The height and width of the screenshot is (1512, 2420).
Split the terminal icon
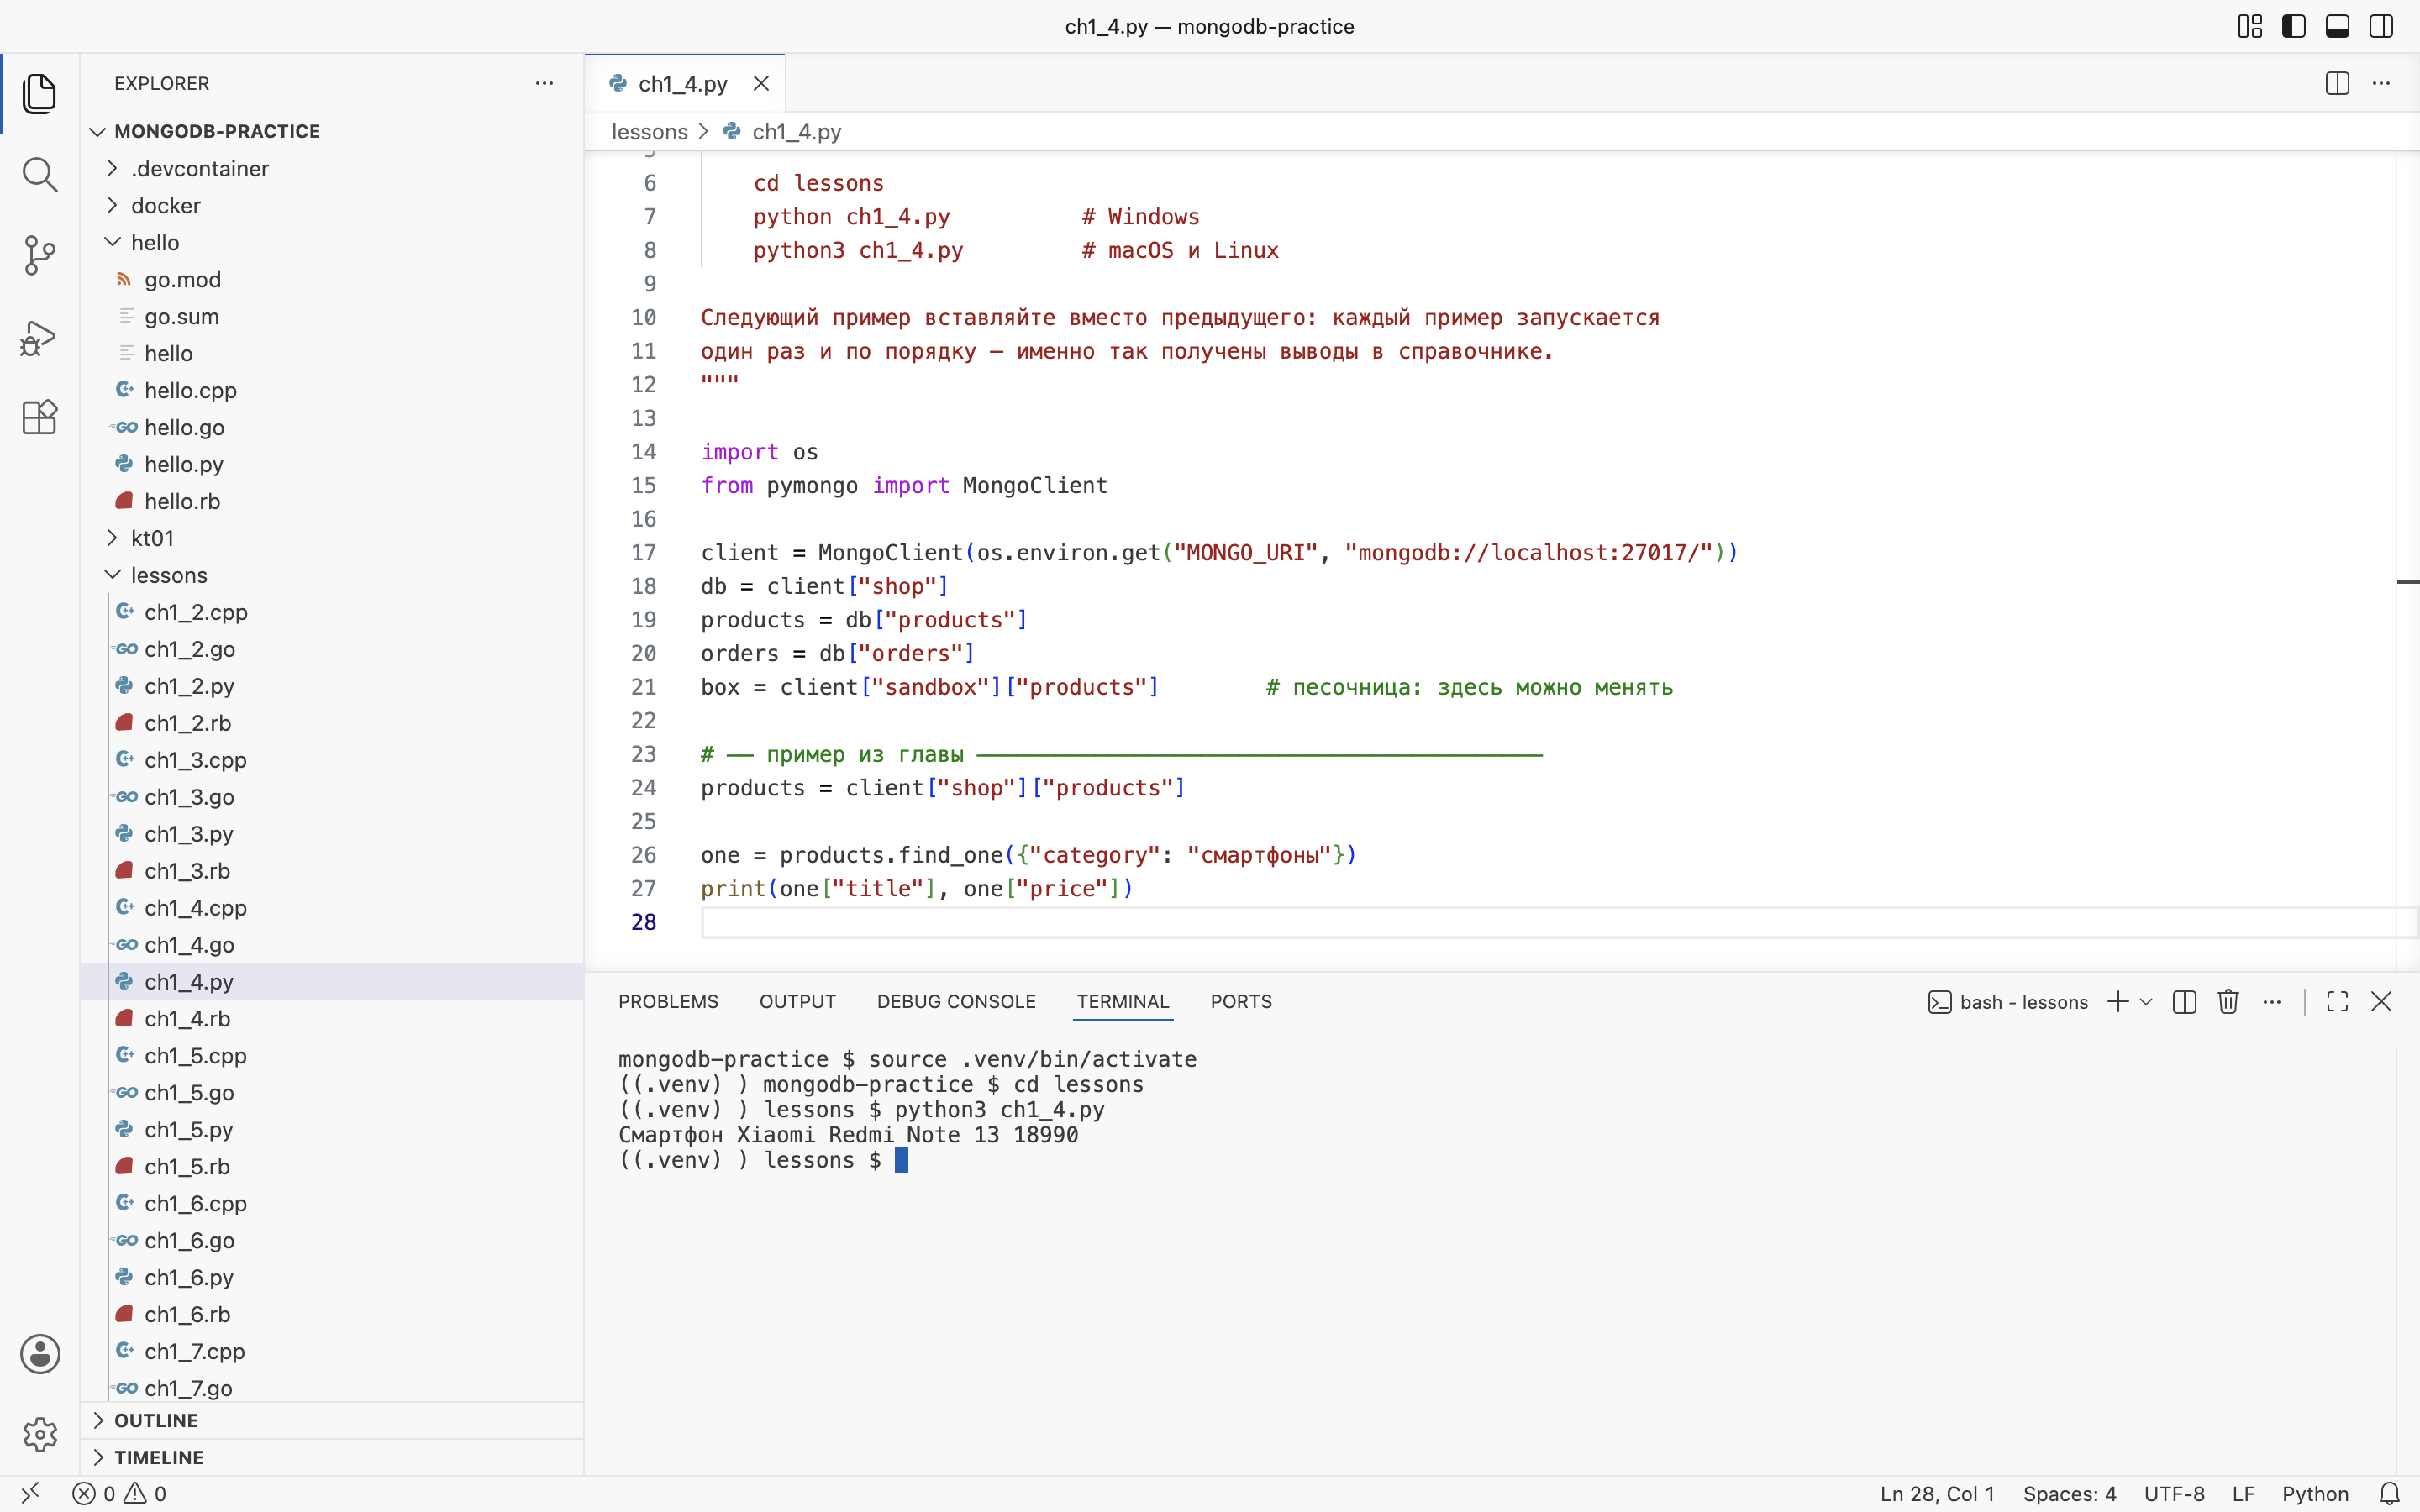2184,1002
